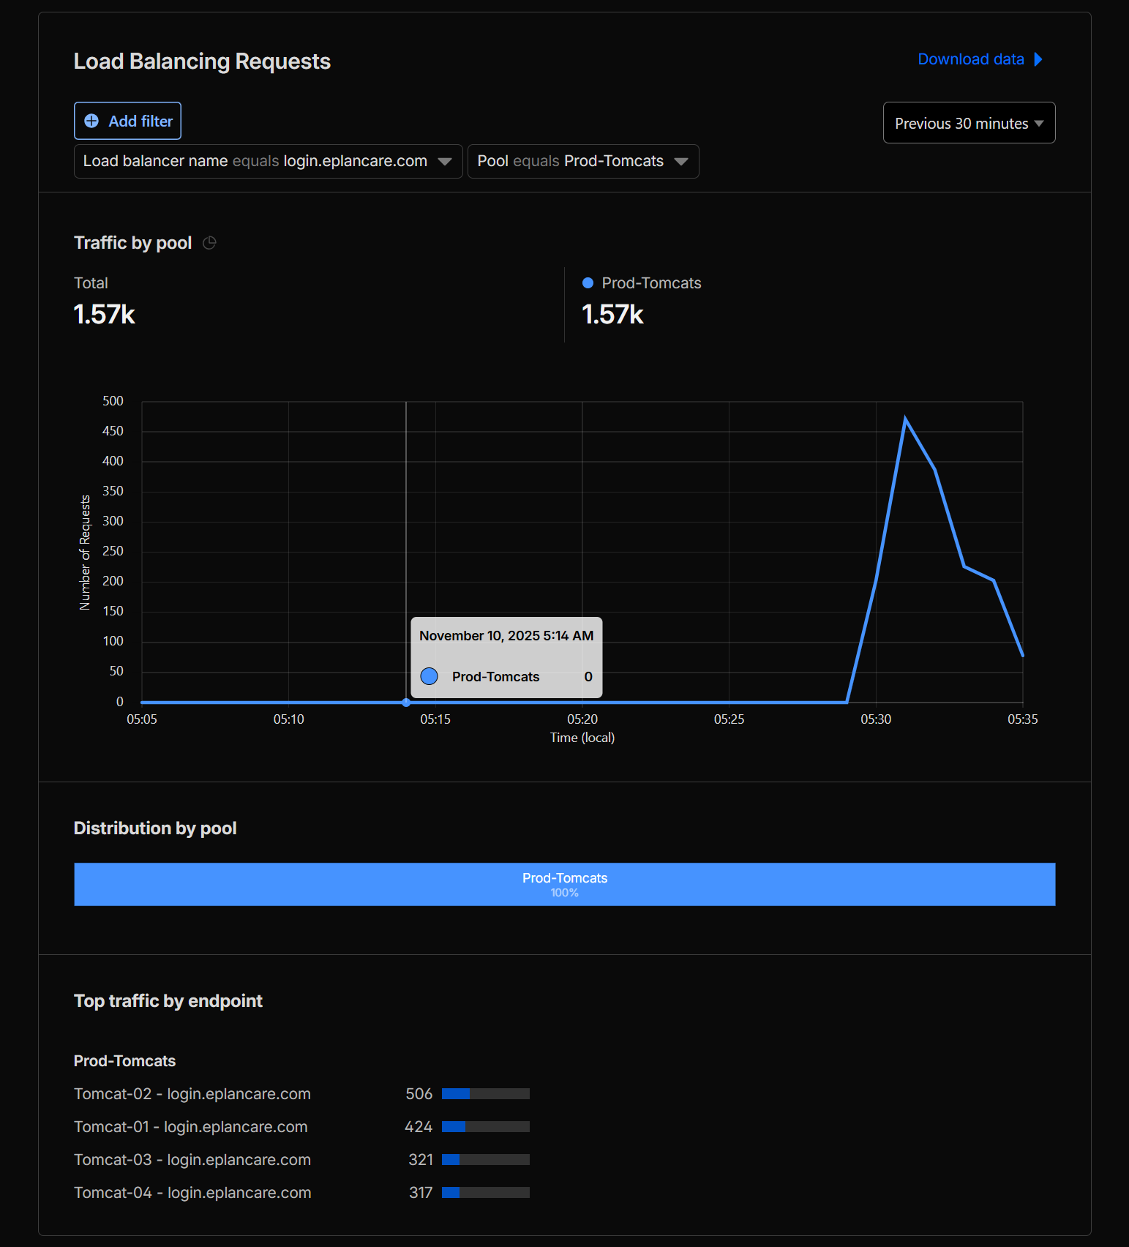Click the Total 1.57k value
The width and height of the screenshot is (1129, 1247).
[104, 315]
